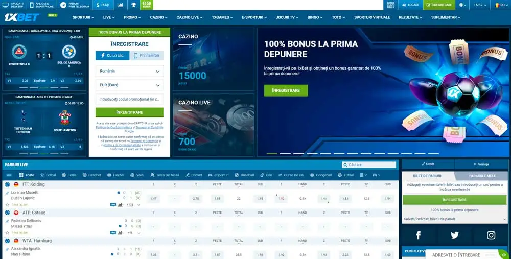The image size is (511, 259).
Task: Filter live bets by Hochei
Action: point(115,175)
